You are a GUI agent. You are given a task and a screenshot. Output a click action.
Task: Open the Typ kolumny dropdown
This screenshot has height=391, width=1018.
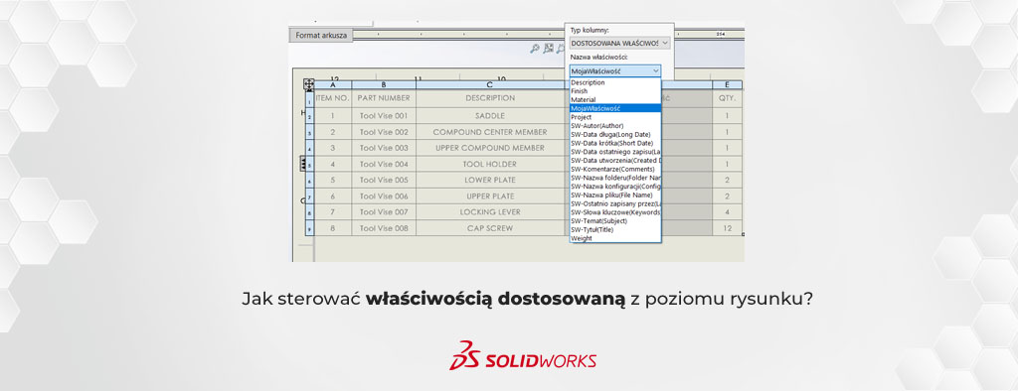point(620,43)
